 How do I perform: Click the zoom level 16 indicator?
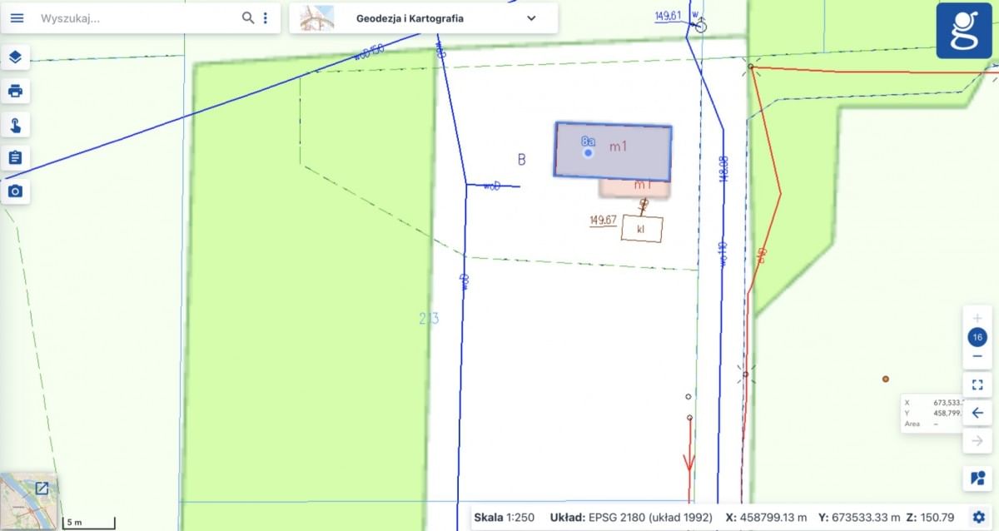point(977,337)
